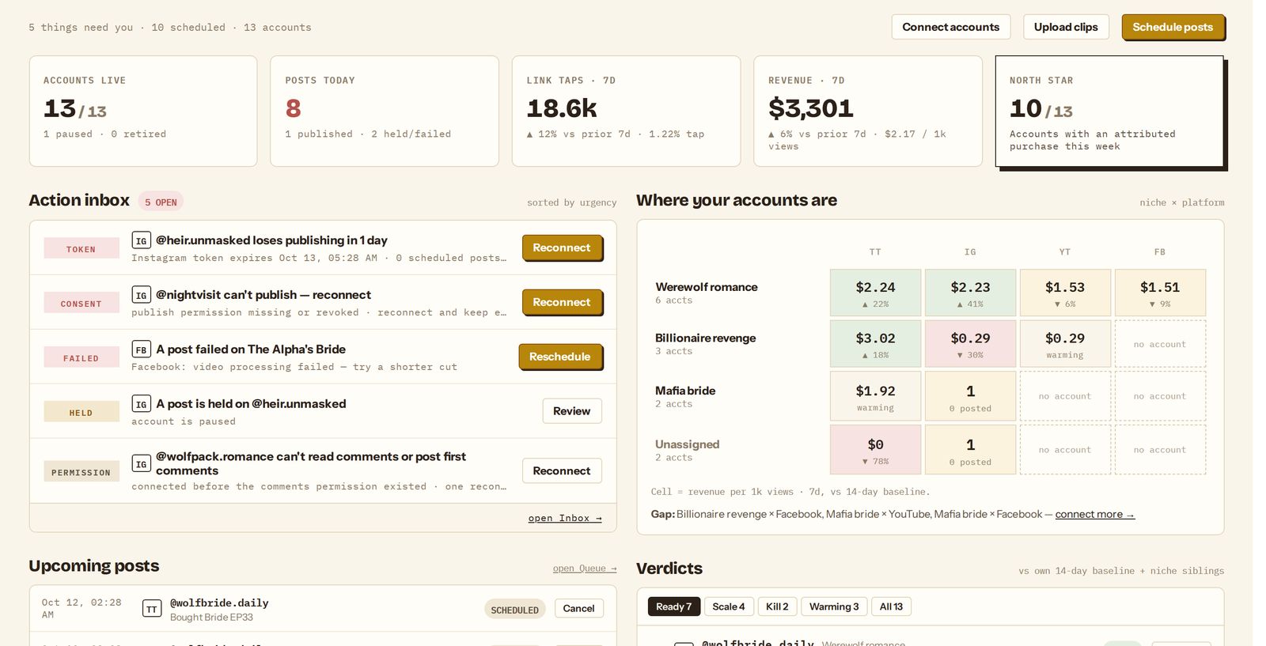
Task: Reconnect the @heir.unmasked Instagram token
Action: coord(562,247)
